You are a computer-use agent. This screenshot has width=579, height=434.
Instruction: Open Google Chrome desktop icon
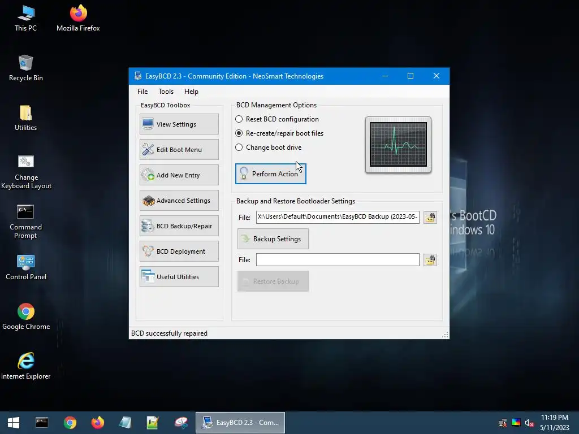point(26,316)
